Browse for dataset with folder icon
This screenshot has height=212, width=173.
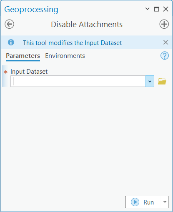162,81
